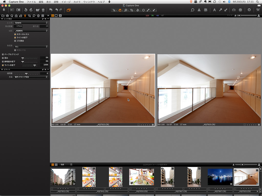Open the 方法 vignette method dropdown
Screen dimensions: 262x196
[x=31, y=77]
